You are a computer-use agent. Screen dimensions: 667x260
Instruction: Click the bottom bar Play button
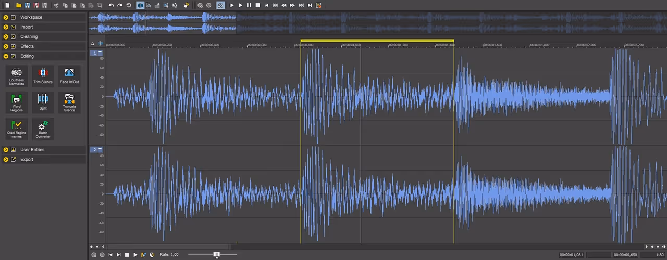[x=135, y=255]
